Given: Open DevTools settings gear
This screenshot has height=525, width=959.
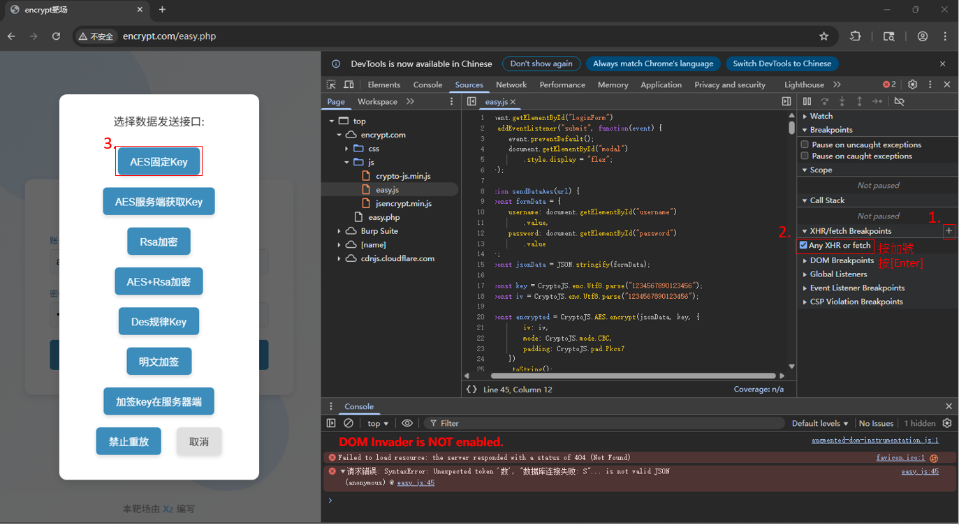Looking at the screenshot, I should (912, 84).
